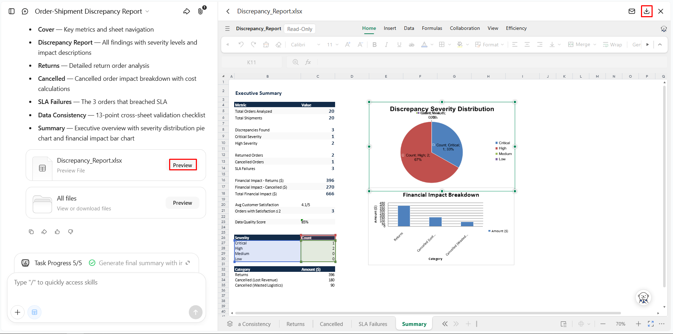Toggle the sidebar panel icon
The width and height of the screenshot is (673, 334).
coord(12,11)
